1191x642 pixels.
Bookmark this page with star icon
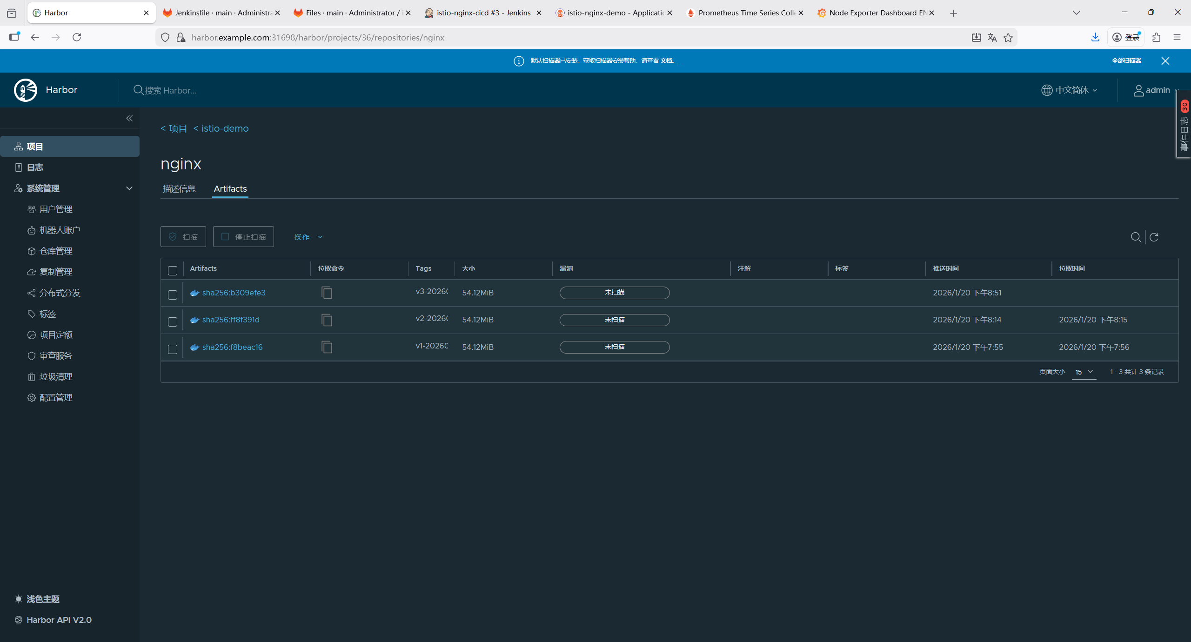coord(1008,38)
